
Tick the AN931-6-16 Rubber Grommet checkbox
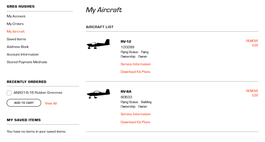click(x=9, y=93)
